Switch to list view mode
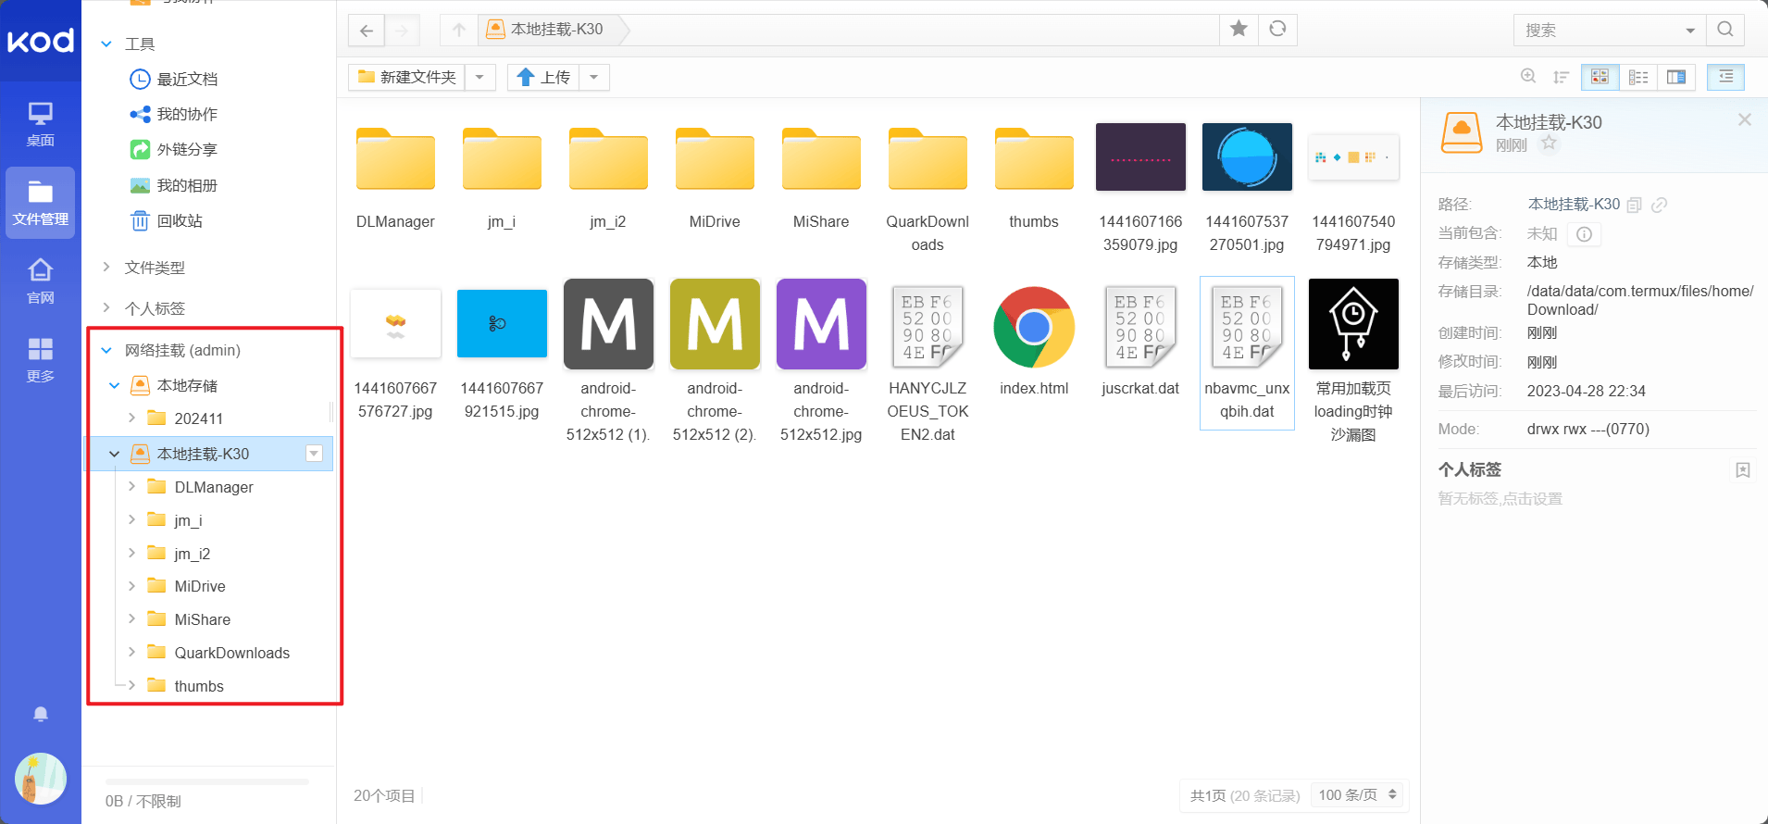Viewport: 1768px width, 824px height. point(1638,77)
